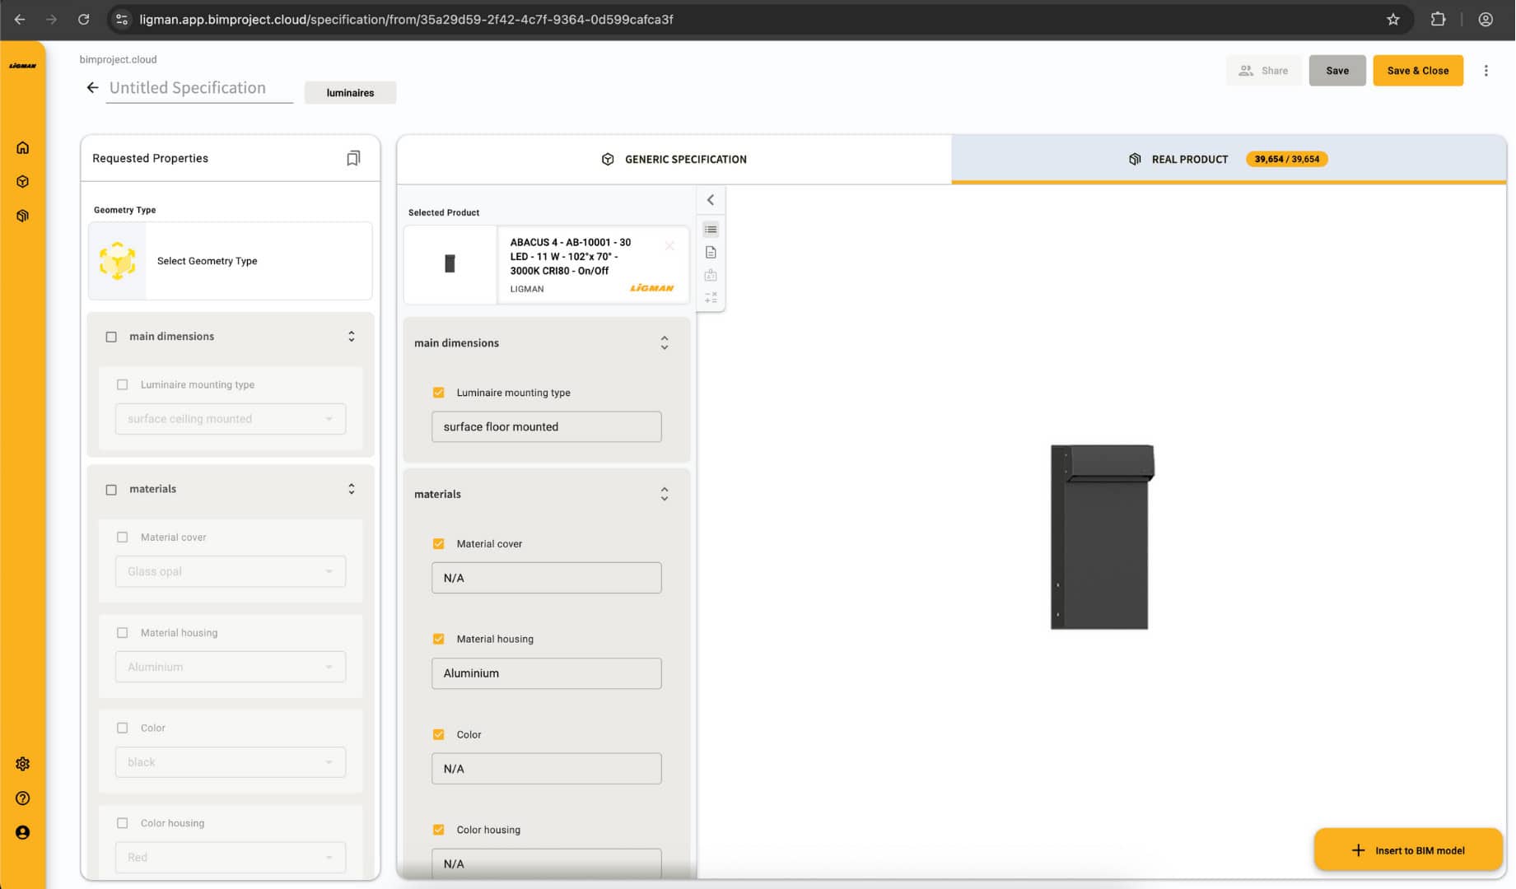This screenshot has height=889, width=1516.
Task: Click Insert to BIM model button
Action: (x=1408, y=850)
